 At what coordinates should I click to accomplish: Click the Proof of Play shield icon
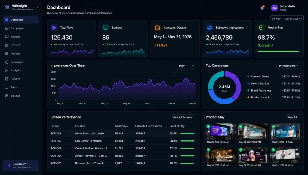click(x=261, y=28)
